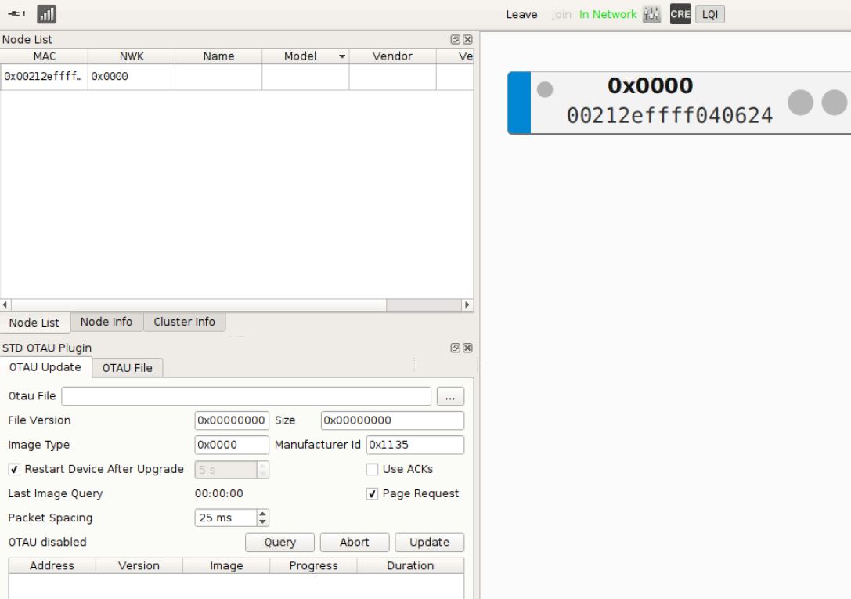Click the disabled 5 s restart delay field
851x599 pixels.
tap(225, 470)
